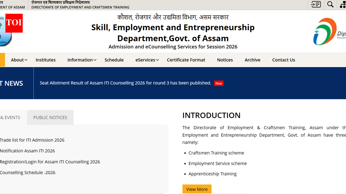Click the Hindi department title text
Screen dimensions: 346x194
point(173,17)
